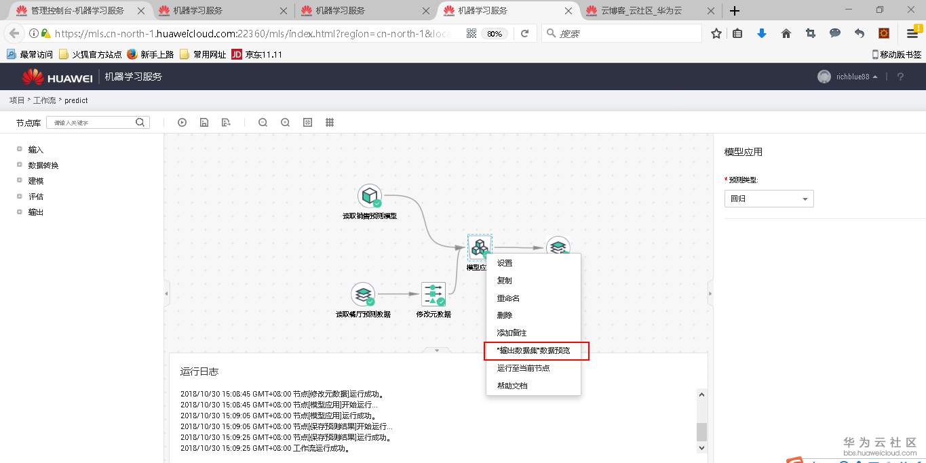The image size is (926, 463).
Task: Select the 读取销售预测模型 node icon
Action: coord(370,196)
